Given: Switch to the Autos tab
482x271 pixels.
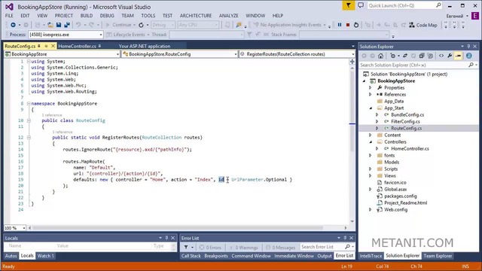Looking at the screenshot, I should click(x=11, y=256).
